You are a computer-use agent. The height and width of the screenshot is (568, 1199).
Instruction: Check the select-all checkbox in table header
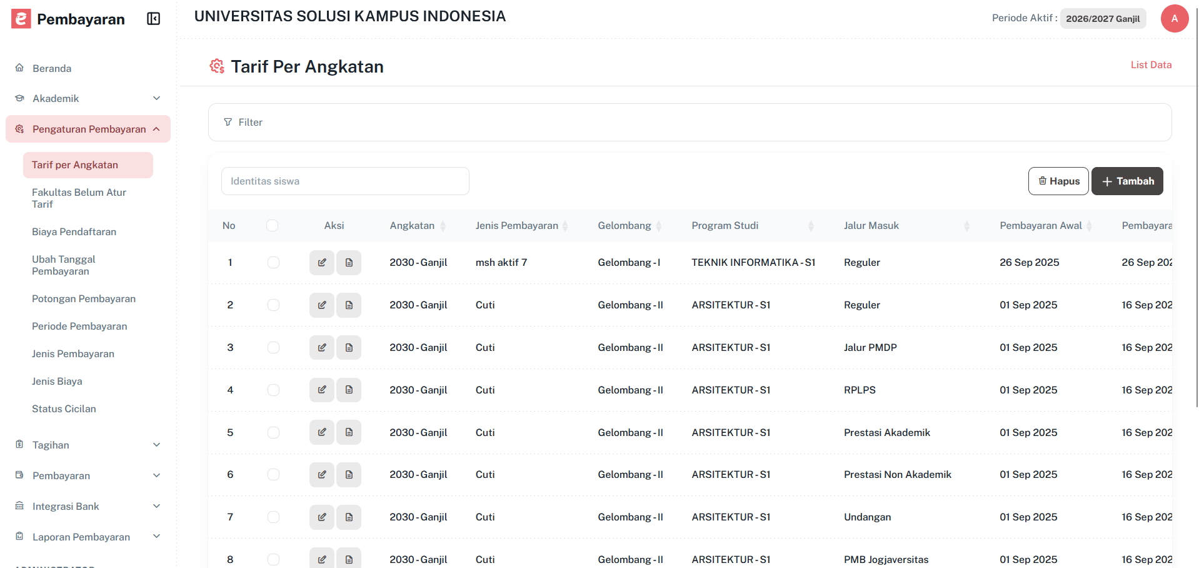[x=272, y=225]
